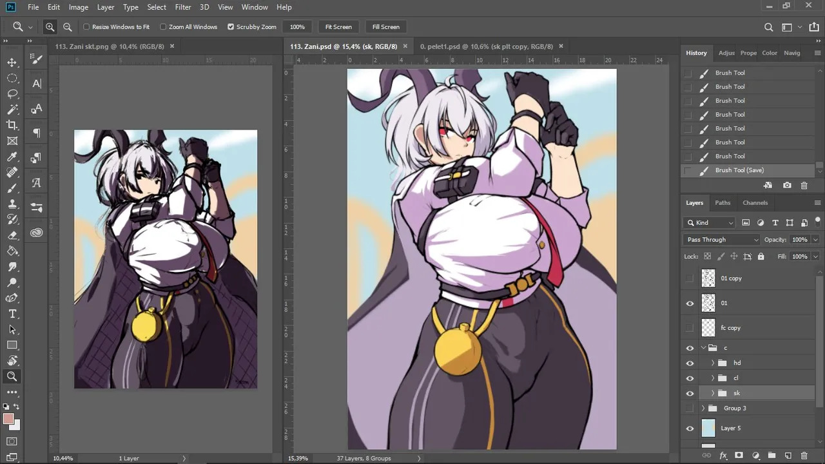Screen dimensions: 825x464
Task: Open the Brush Settings panel icon
Action: tap(37, 59)
